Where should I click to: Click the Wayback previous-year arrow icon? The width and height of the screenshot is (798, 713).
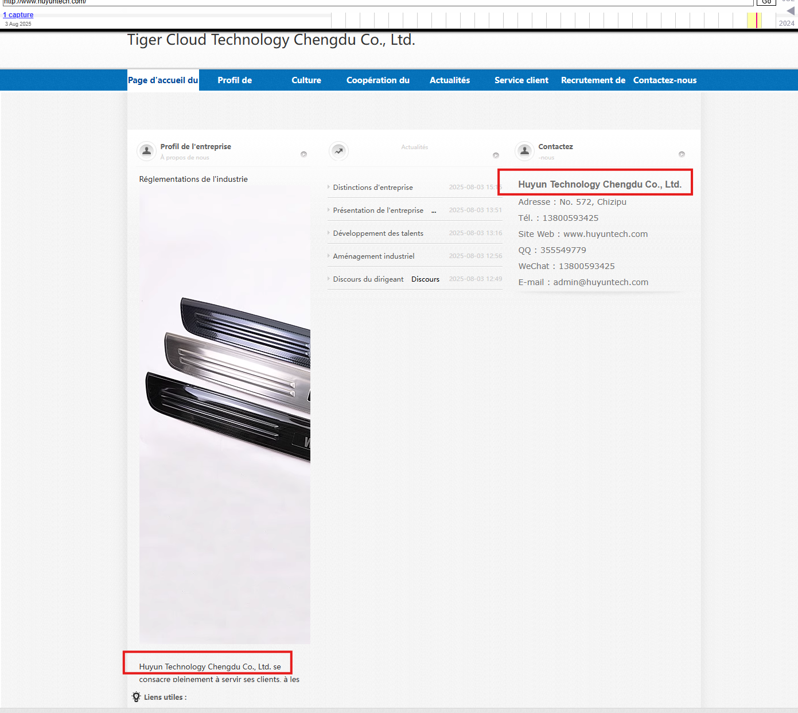click(790, 11)
